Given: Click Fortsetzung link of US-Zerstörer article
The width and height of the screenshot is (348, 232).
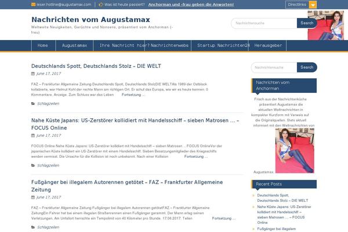Looking at the screenshot, I should click(x=196, y=157).
